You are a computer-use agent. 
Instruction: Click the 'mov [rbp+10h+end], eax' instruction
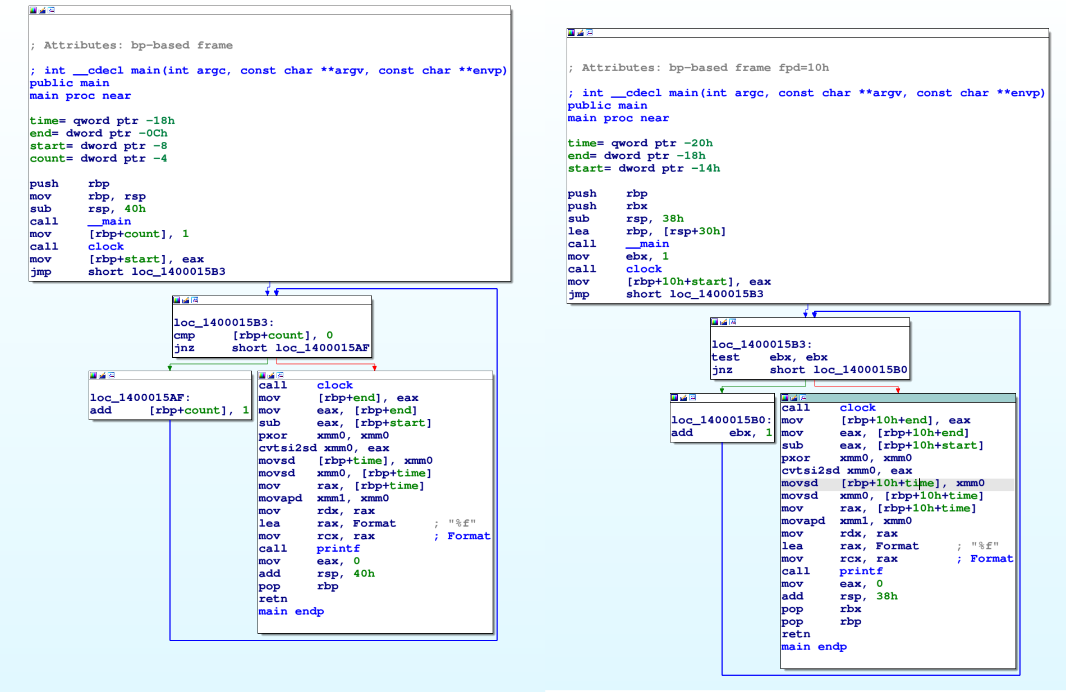pyautogui.click(x=876, y=420)
